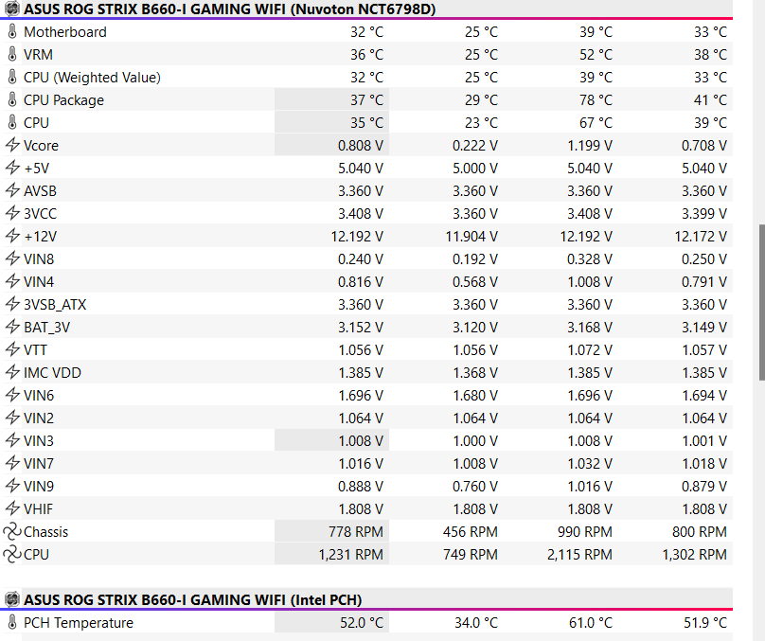Click the voltage bolt icon beside VIN6
Image resolution: width=765 pixels, height=641 pixels.
(x=12, y=395)
